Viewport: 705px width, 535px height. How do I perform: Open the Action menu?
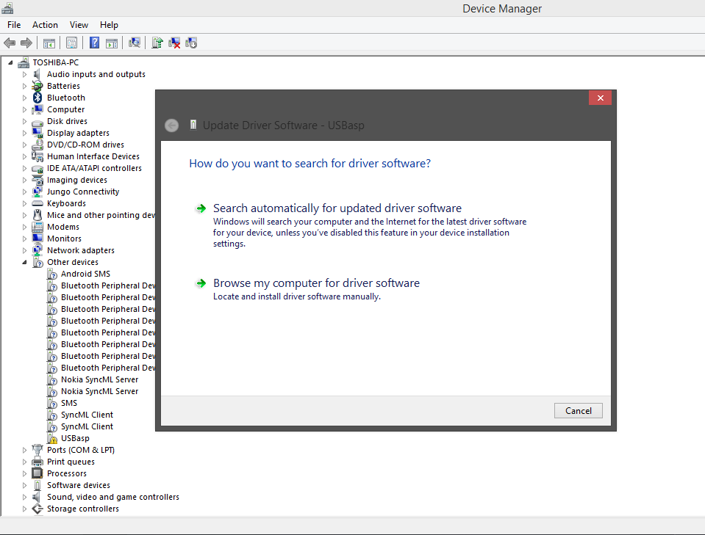point(45,24)
